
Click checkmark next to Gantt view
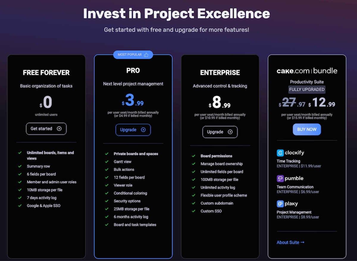pyautogui.click(x=107, y=162)
